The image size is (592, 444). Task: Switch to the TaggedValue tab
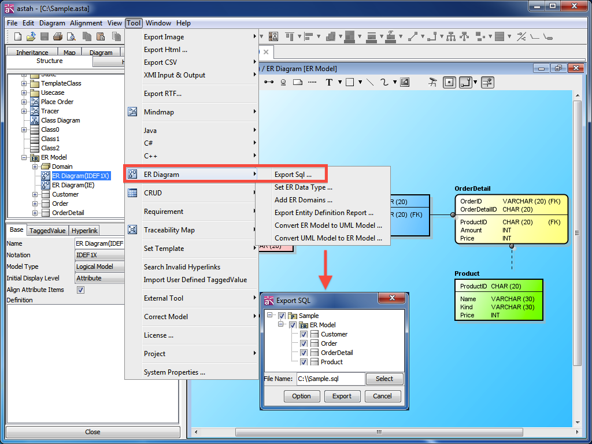pyautogui.click(x=47, y=230)
